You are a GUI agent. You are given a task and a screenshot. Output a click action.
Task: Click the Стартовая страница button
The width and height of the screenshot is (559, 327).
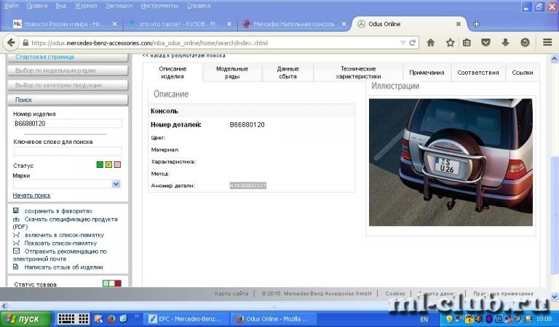(x=68, y=57)
